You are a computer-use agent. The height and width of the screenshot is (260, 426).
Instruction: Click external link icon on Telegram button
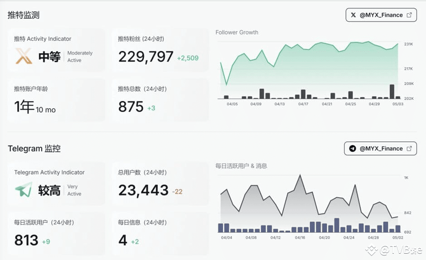coord(409,148)
